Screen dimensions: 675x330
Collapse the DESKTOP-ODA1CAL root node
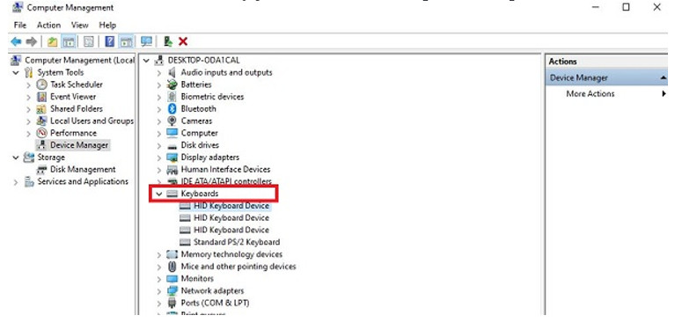coord(147,61)
